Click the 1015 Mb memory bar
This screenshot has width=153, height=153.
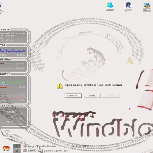pos(6,63)
